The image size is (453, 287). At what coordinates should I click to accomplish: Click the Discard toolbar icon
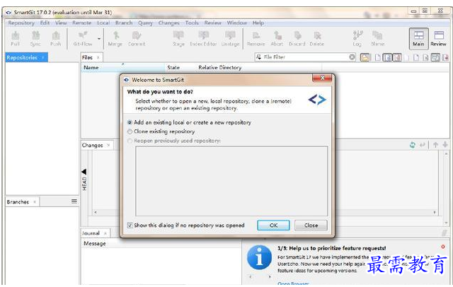point(297,39)
